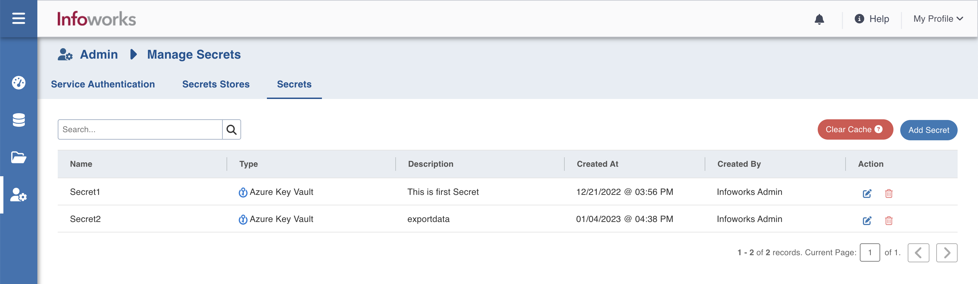
Task: Go to previous page arrow
Action: tap(918, 252)
